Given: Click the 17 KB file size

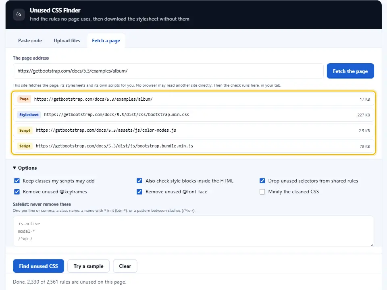Looking at the screenshot, I should point(365,99).
